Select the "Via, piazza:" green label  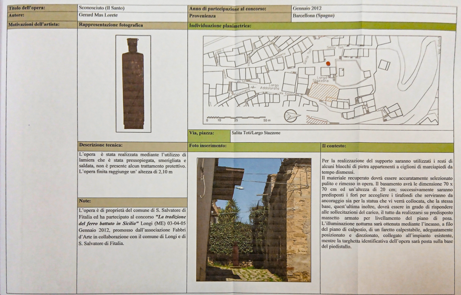(x=202, y=133)
